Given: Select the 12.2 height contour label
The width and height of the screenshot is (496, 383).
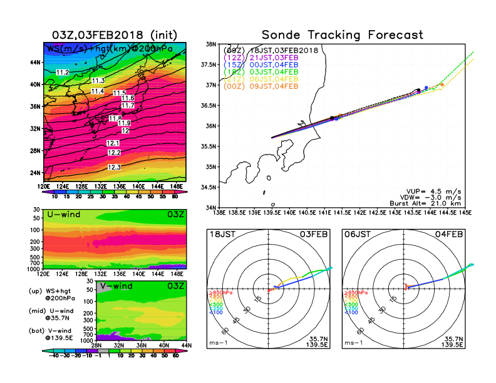Looking at the screenshot, I should click(x=114, y=153).
